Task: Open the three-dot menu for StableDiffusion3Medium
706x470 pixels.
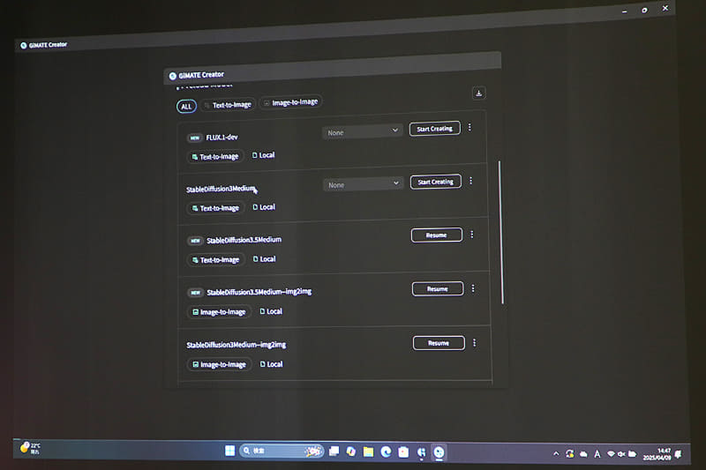Action: [470, 181]
